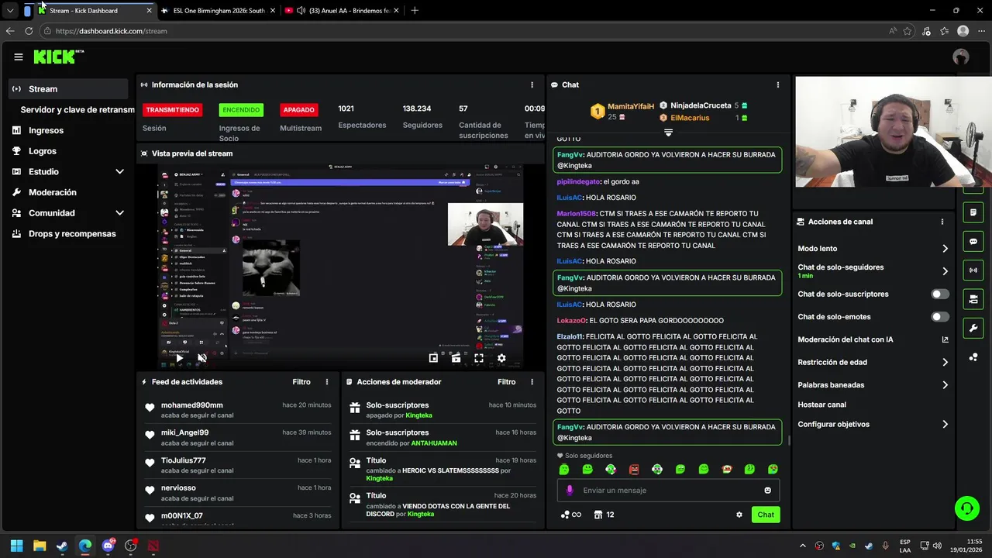Viewport: 992px width, 558px height.
Task: Click the red APAGADO Multistream badge
Action: click(x=299, y=110)
